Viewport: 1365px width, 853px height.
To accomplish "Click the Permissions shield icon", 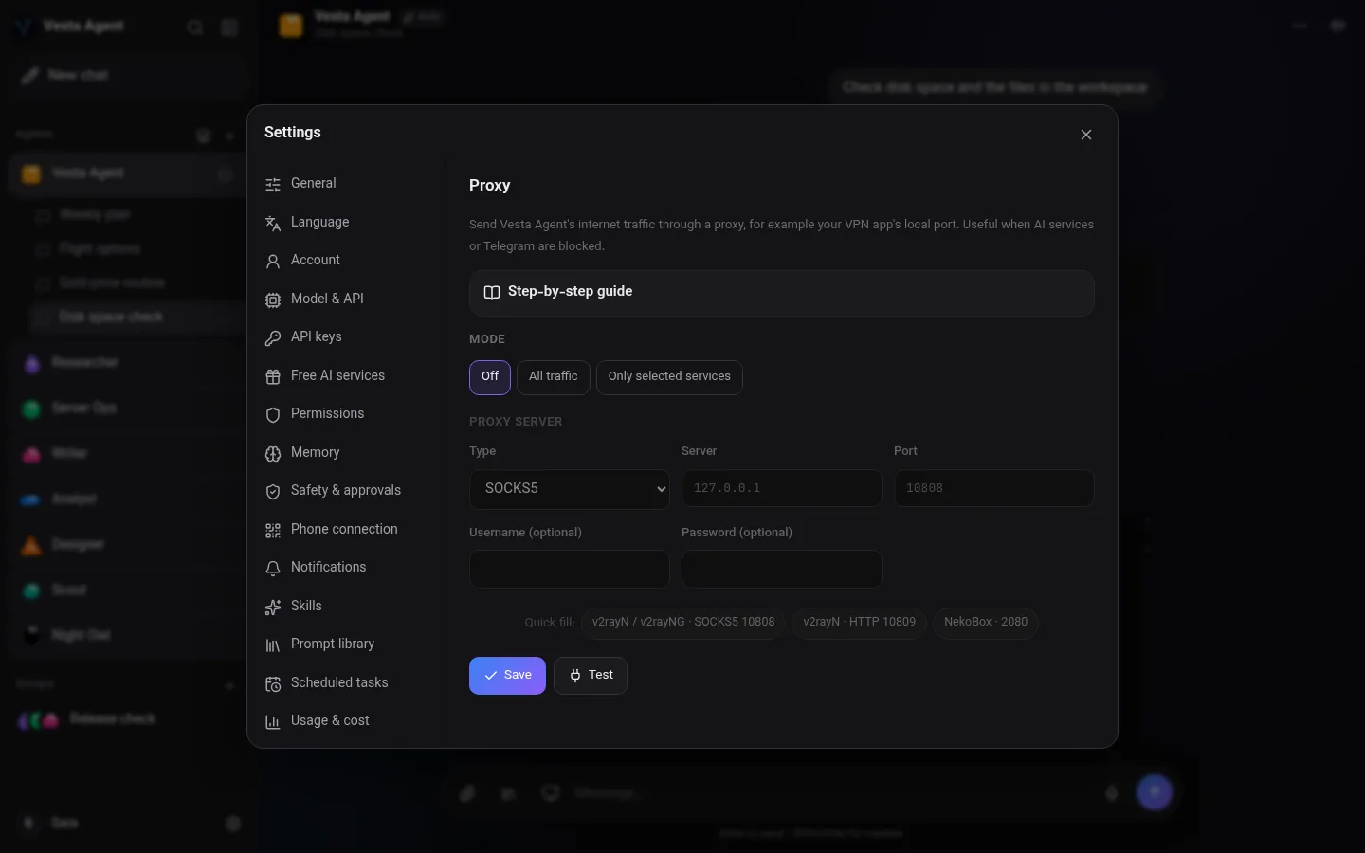I will coord(273,414).
